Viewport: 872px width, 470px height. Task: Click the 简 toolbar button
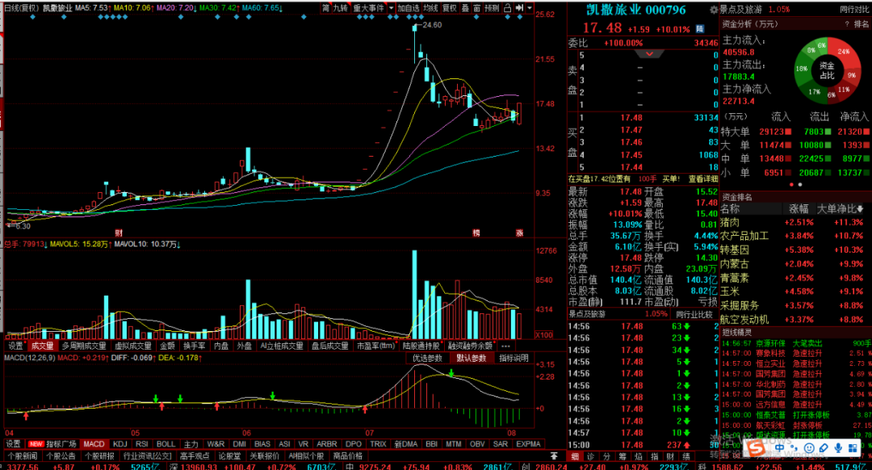[x=326, y=8]
